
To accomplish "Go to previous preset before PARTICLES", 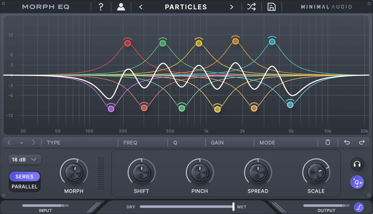I will (141, 7).
